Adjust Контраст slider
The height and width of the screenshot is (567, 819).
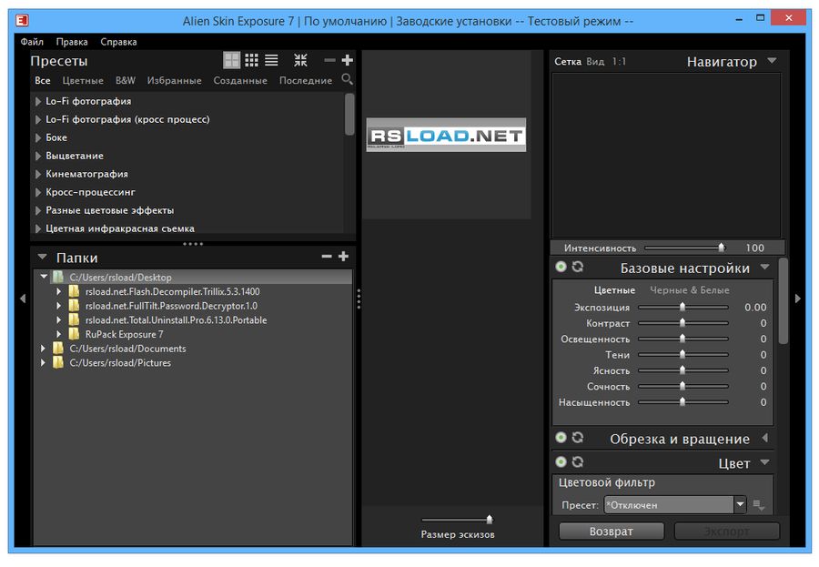coord(682,323)
